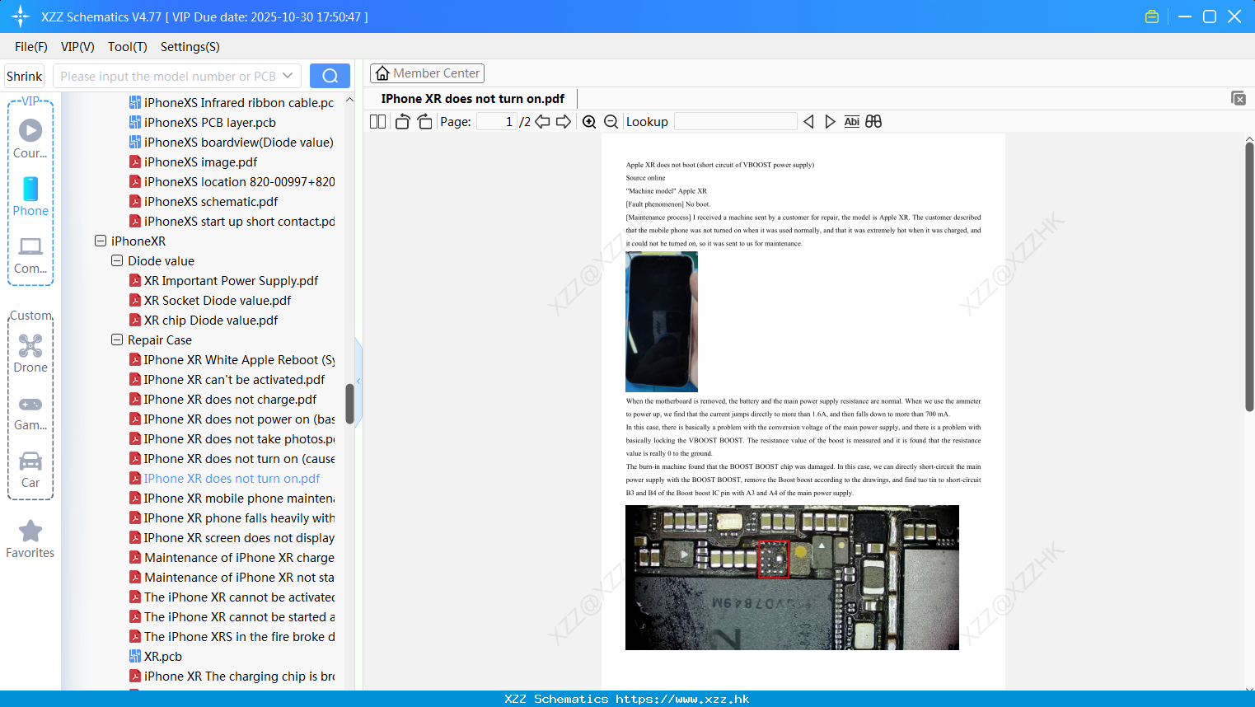Open IPhone XR does not take photos file
1255x707 pixels.
pos(232,438)
